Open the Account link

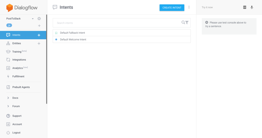pyautogui.click(x=17, y=124)
